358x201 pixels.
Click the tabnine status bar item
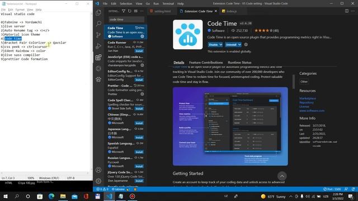click(118, 189)
